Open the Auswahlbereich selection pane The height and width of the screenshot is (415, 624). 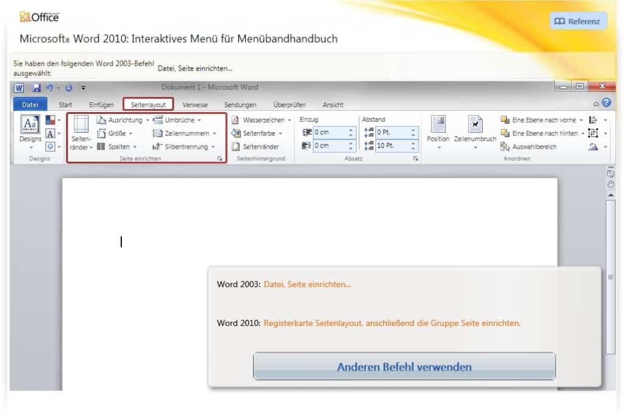pyautogui.click(x=528, y=147)
